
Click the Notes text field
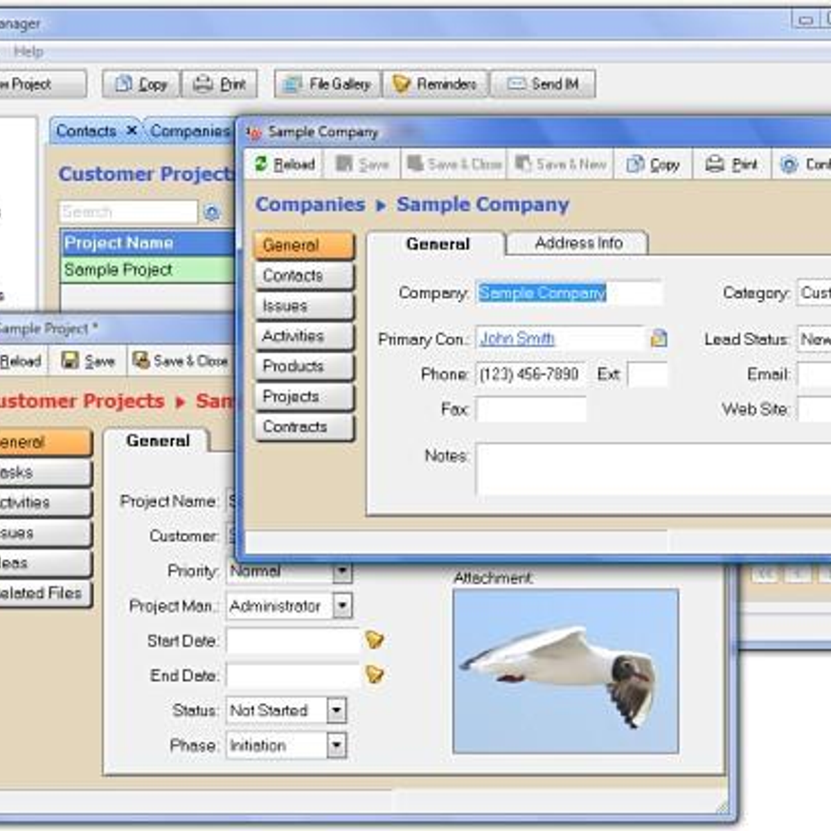click(x=651, y=470)
